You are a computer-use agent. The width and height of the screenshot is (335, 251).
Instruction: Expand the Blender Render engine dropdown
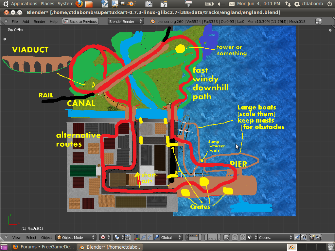coord(126,22)
